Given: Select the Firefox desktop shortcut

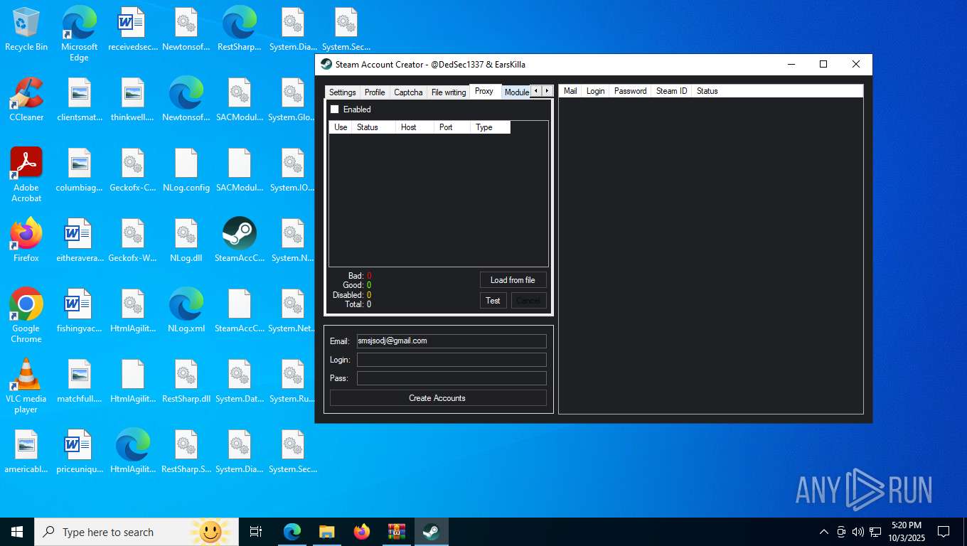Looking at the screenshot, I should tap(26, 240).
